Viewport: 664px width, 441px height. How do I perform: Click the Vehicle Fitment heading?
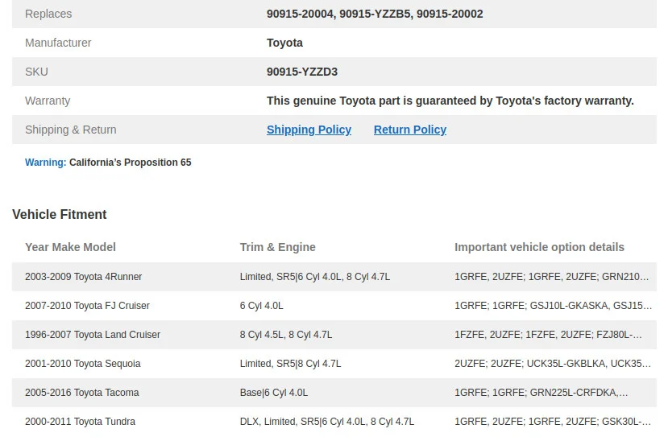60,214
